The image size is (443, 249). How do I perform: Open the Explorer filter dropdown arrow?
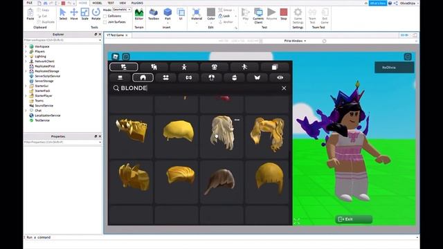coord(100,40)
